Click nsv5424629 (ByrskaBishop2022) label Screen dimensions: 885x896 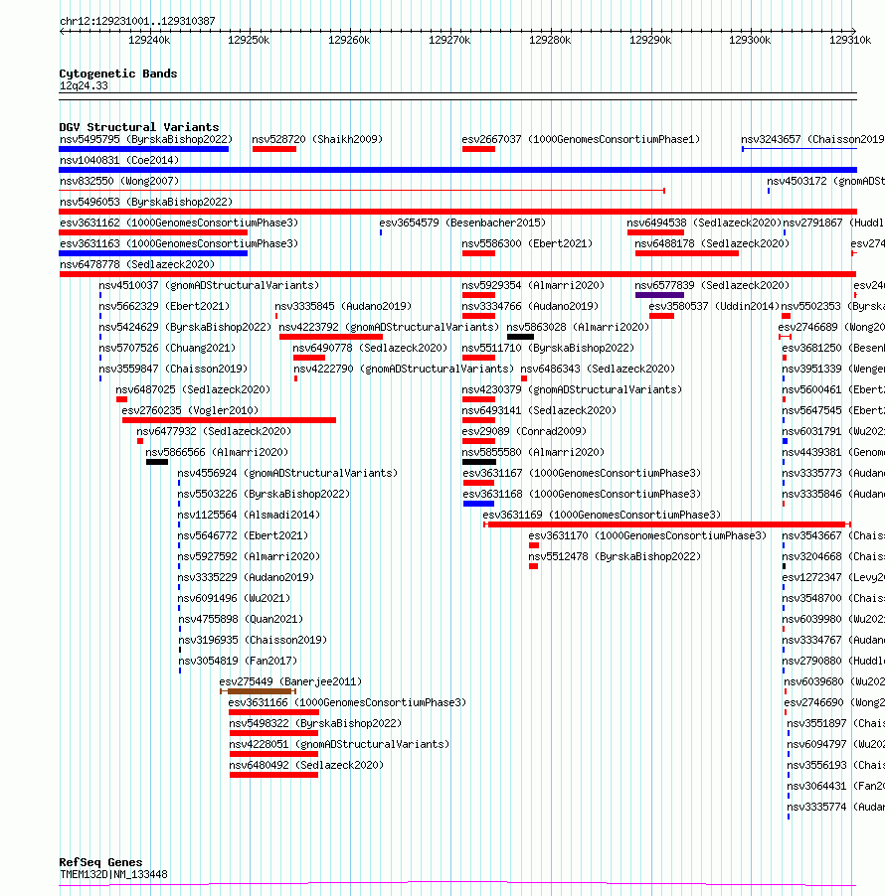185,327
